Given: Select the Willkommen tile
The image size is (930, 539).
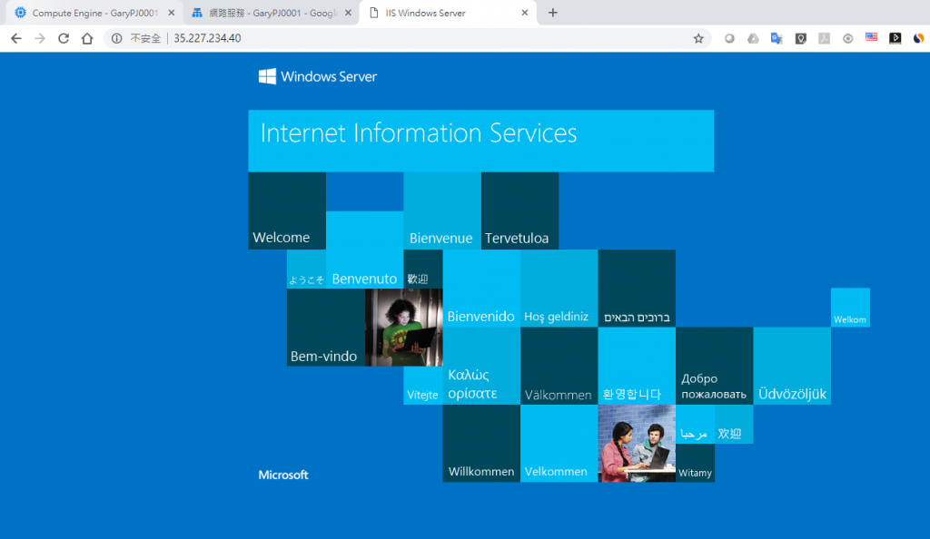Looking at the screenshot, I should click(x=481, y=443).
